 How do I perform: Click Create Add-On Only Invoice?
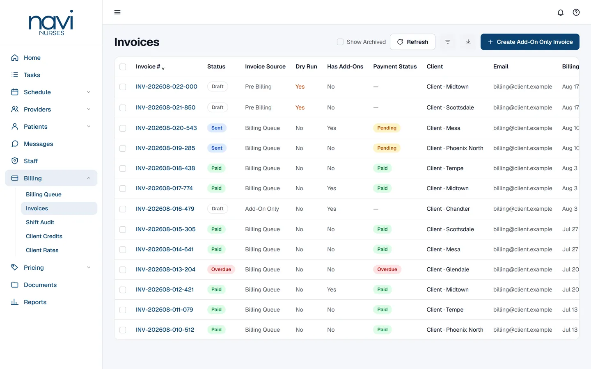point(530,42)
